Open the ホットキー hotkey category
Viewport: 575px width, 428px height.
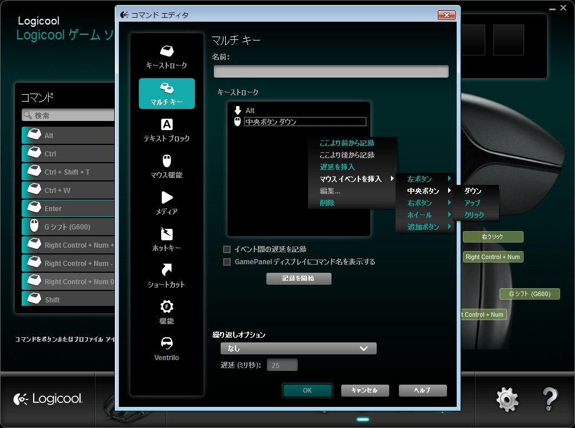pos(166,240)
